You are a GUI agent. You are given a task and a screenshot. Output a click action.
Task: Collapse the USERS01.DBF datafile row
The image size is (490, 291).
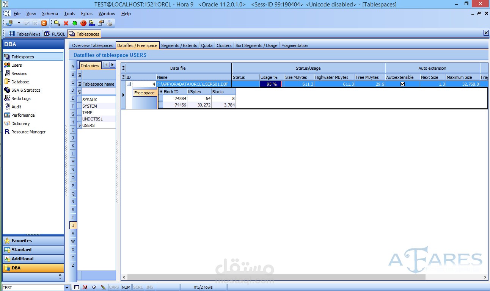click(129, 84)
